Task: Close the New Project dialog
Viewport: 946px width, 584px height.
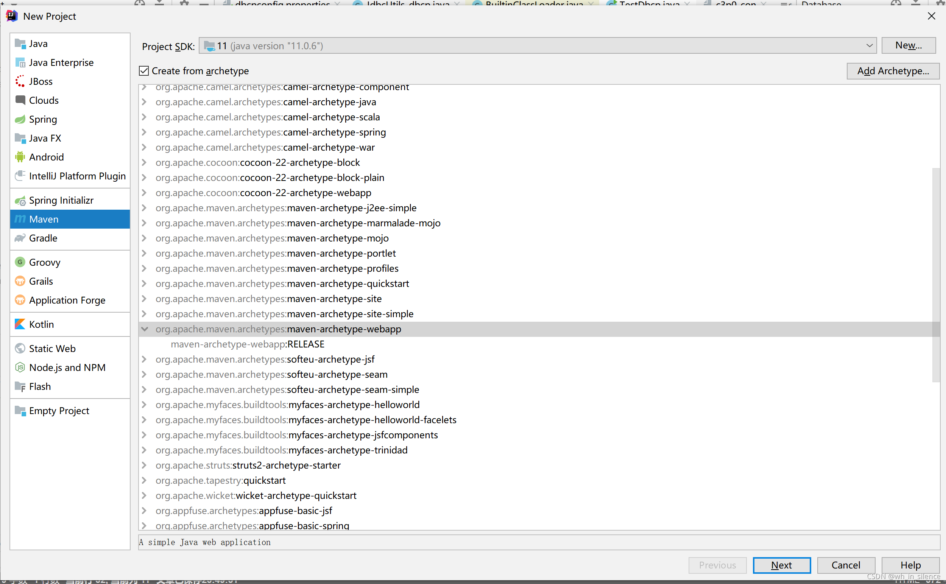Action: pyautogui.click(x=931, y=16)
